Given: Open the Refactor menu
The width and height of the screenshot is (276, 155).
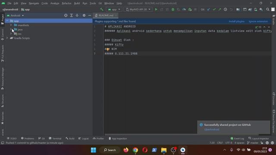Looking at the screenshot, I should click(66, 3).
